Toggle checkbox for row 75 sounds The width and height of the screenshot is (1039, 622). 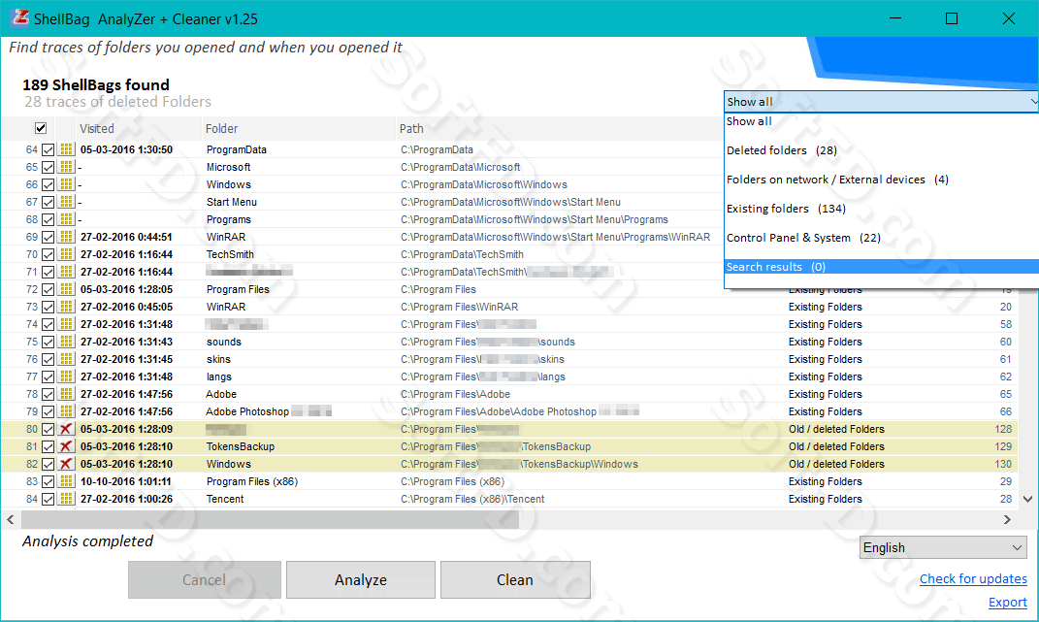[48, 342]
